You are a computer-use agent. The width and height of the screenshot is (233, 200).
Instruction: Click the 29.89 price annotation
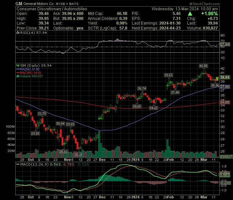pyautogui.click(x=70, y=124)
